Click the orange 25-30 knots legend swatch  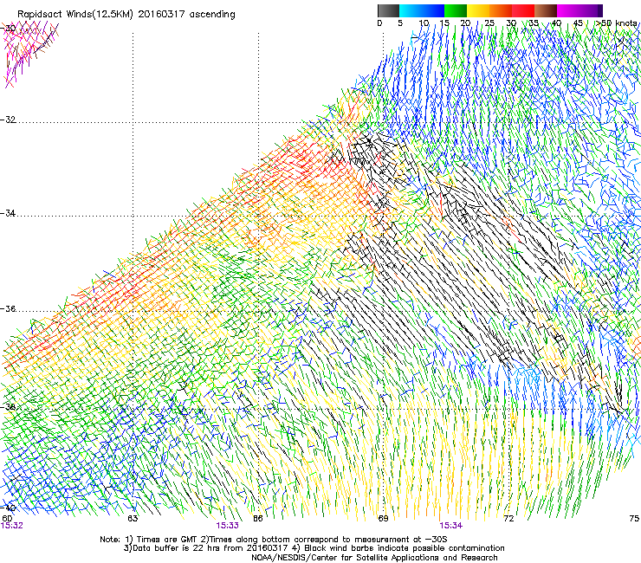(501, 10)
